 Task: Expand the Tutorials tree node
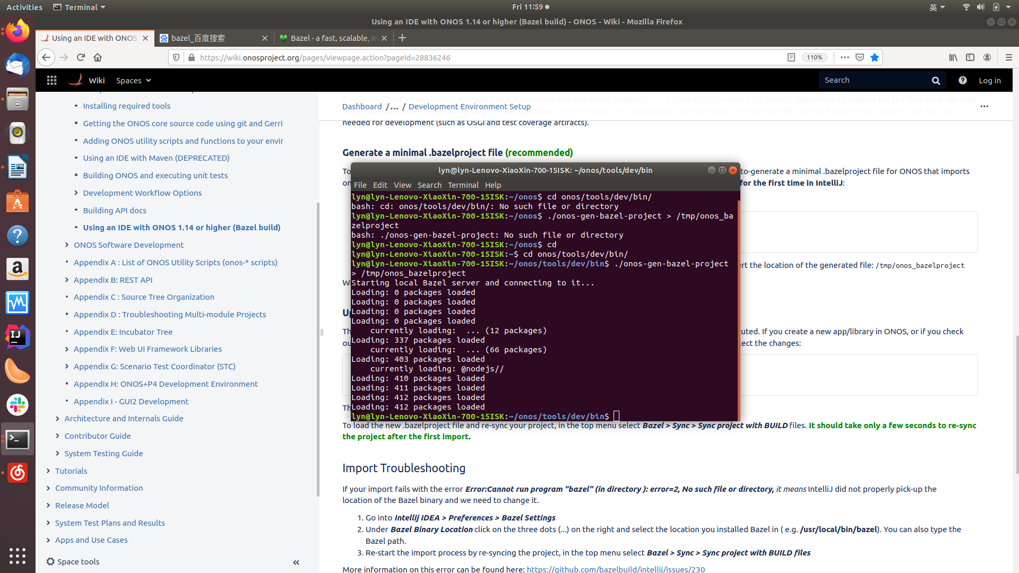[48, 471]
